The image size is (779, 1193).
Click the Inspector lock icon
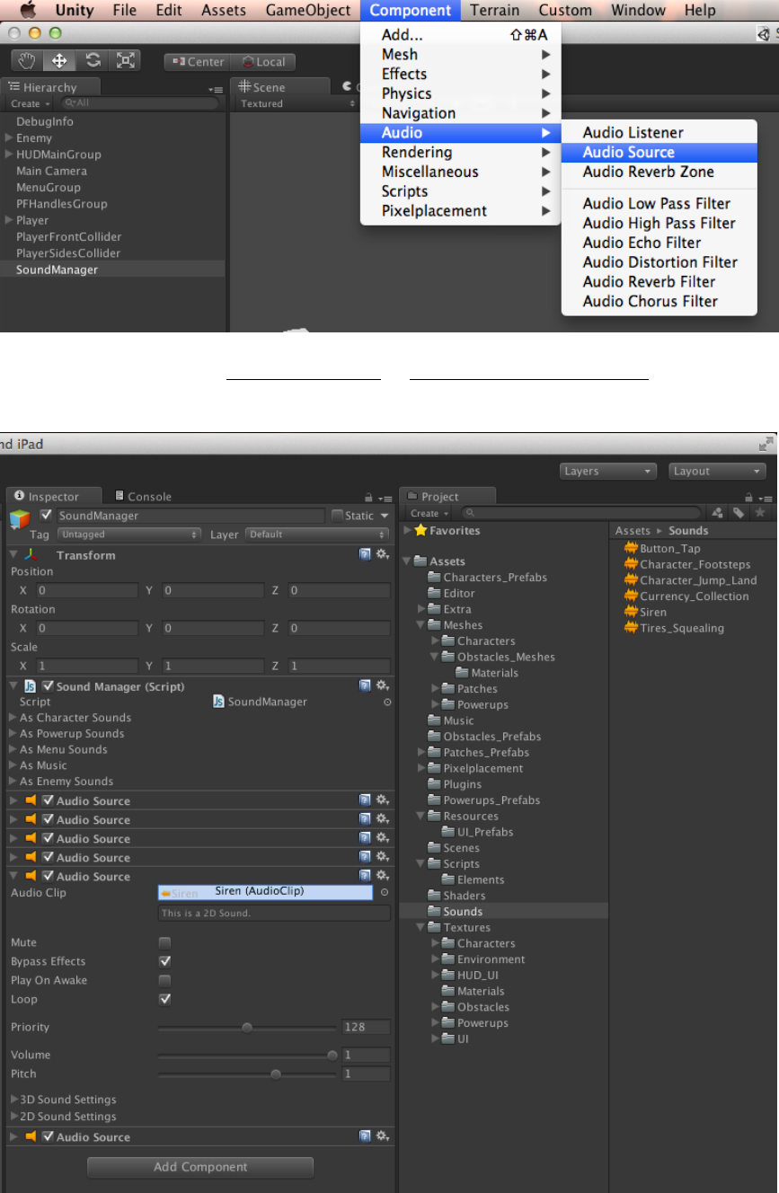click(x=368, y=497)
